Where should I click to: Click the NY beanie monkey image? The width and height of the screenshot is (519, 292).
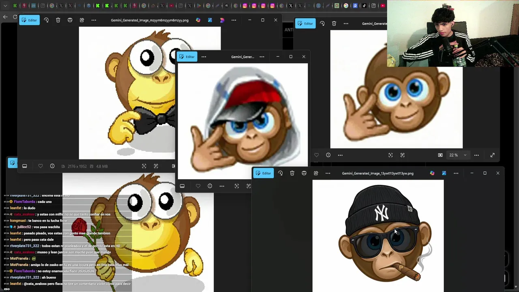pos(378,236)
